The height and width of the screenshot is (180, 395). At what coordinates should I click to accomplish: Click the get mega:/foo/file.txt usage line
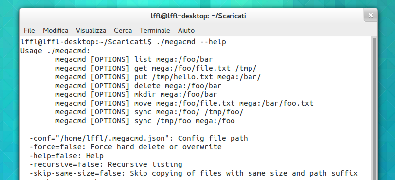tap(156, 68)
